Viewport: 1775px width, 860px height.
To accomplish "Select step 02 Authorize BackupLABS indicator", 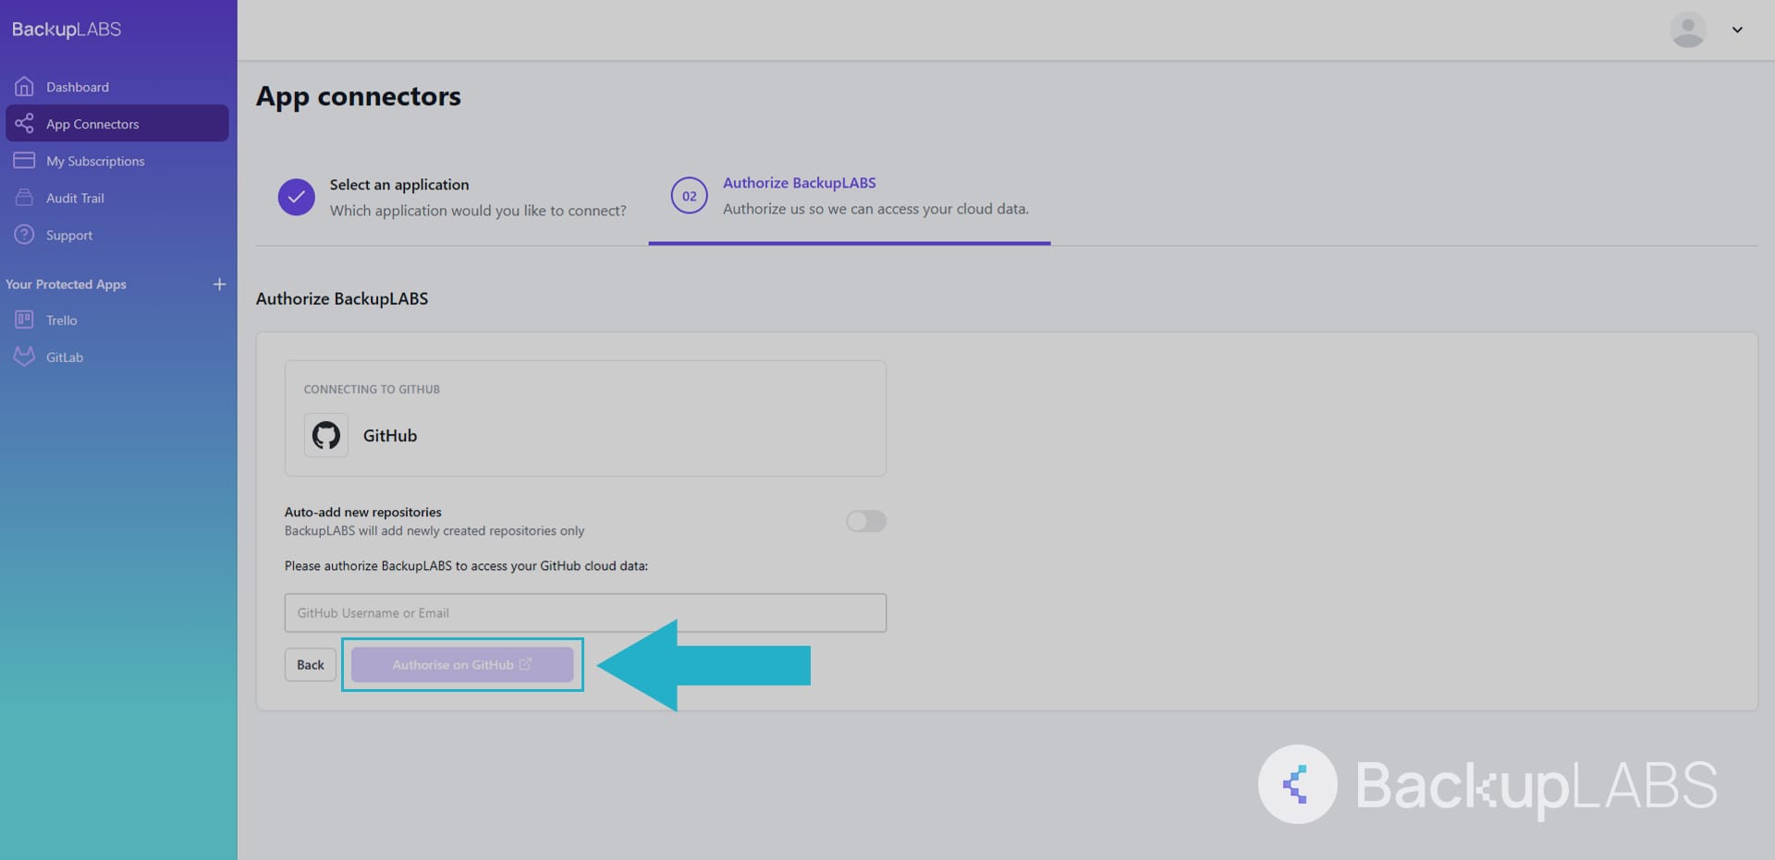I will coord(689,195).
